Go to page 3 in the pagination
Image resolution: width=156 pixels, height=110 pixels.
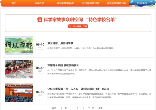click(83, 108)
